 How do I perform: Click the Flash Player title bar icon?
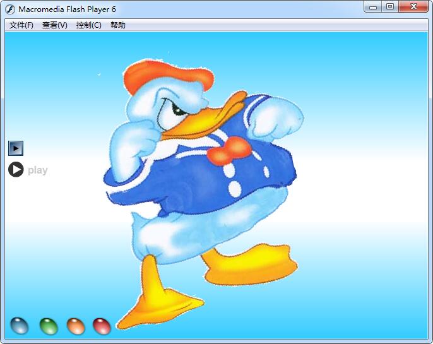tap(10, 9)
